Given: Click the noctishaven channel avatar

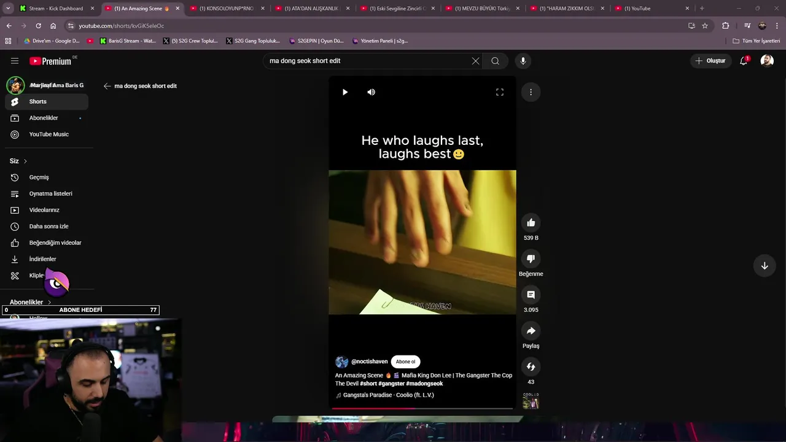Looking at the screenshot, I should pos(341,362).
